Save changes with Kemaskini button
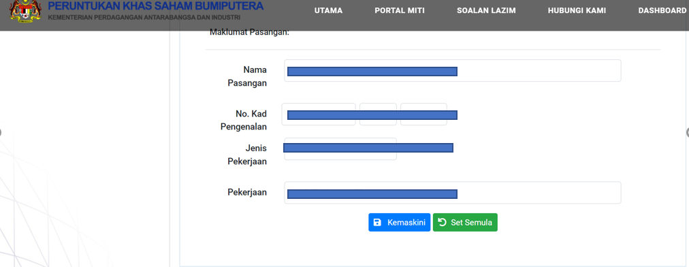Image resolution: width=689 pixels, height=267 pixels. (x=400, y=223)
